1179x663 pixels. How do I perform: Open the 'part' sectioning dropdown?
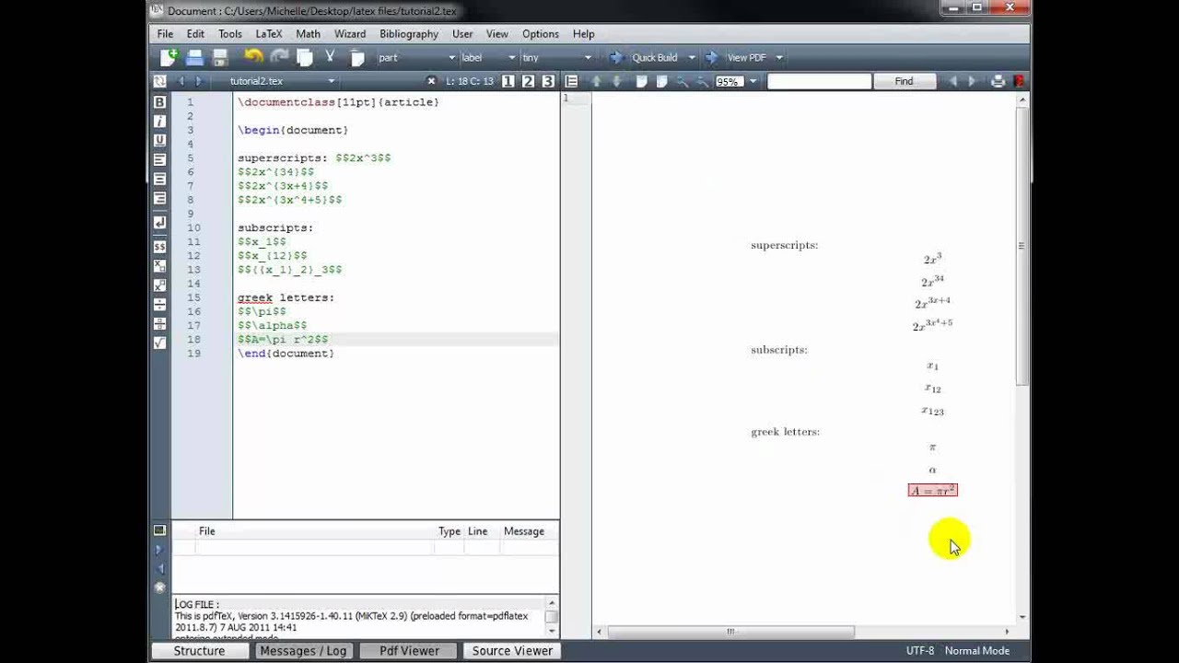(416, 57)
